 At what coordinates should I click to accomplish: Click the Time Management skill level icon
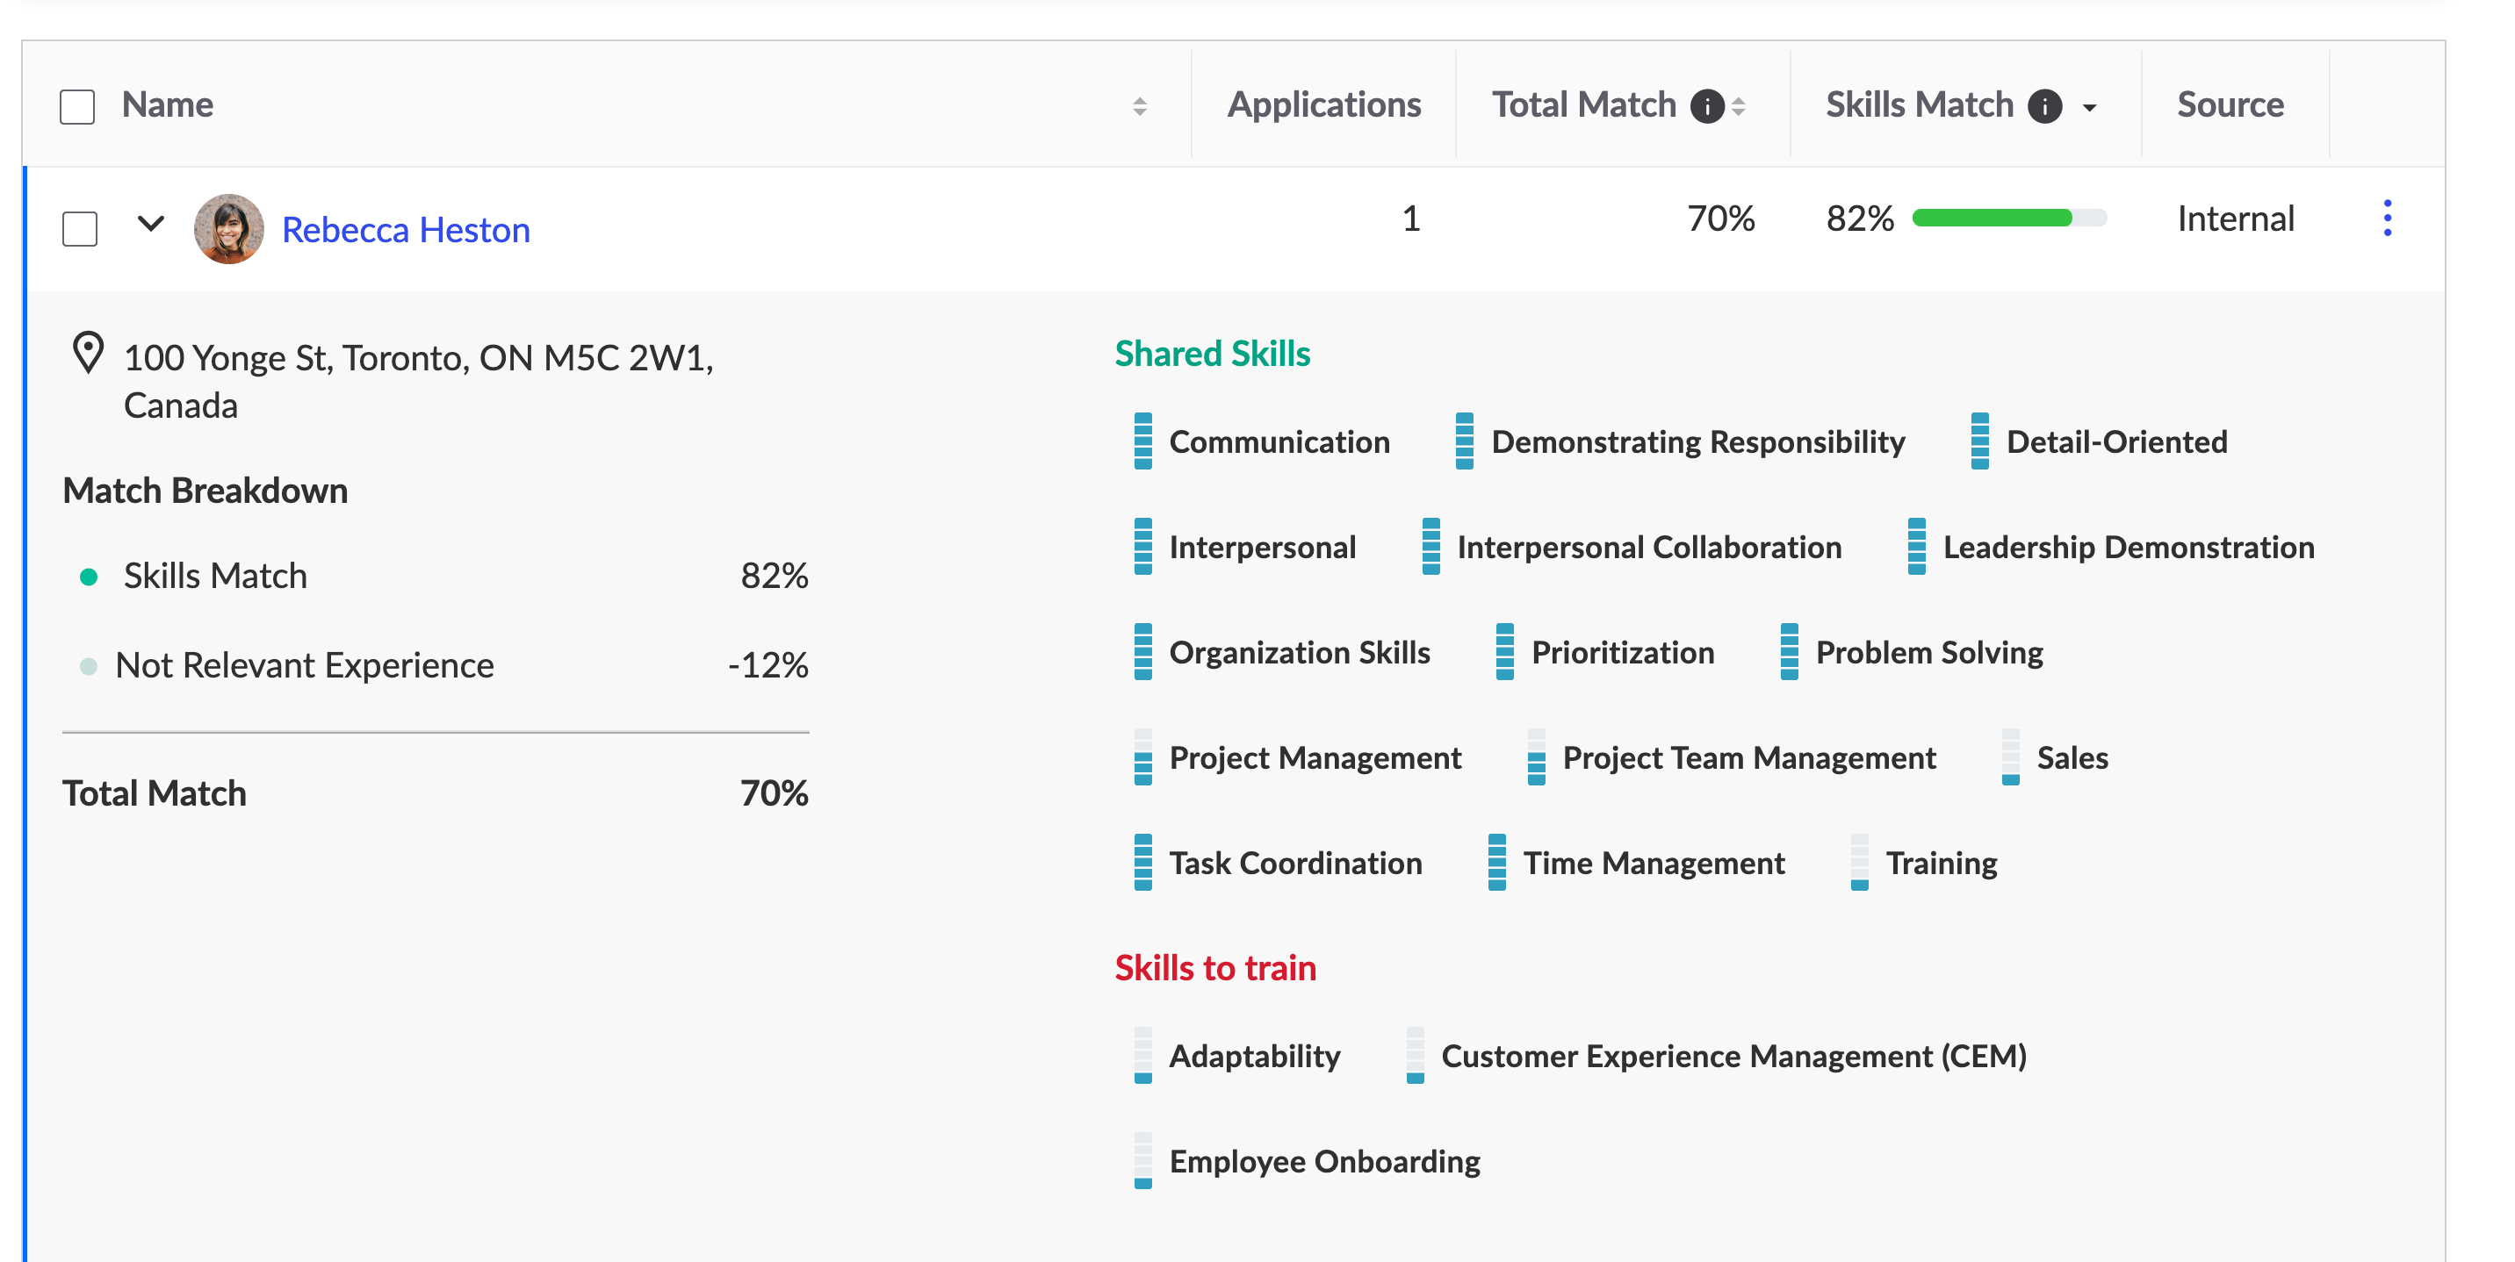click(1496, 863)
